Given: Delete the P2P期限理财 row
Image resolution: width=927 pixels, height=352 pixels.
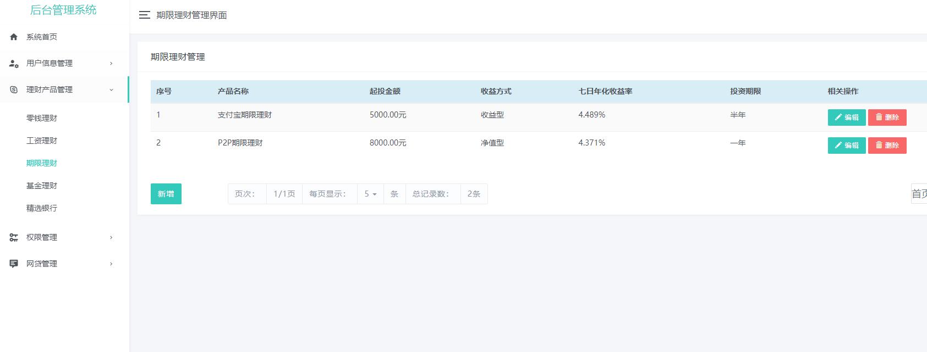Looking at the screenshot, I should tap(887, 146).
